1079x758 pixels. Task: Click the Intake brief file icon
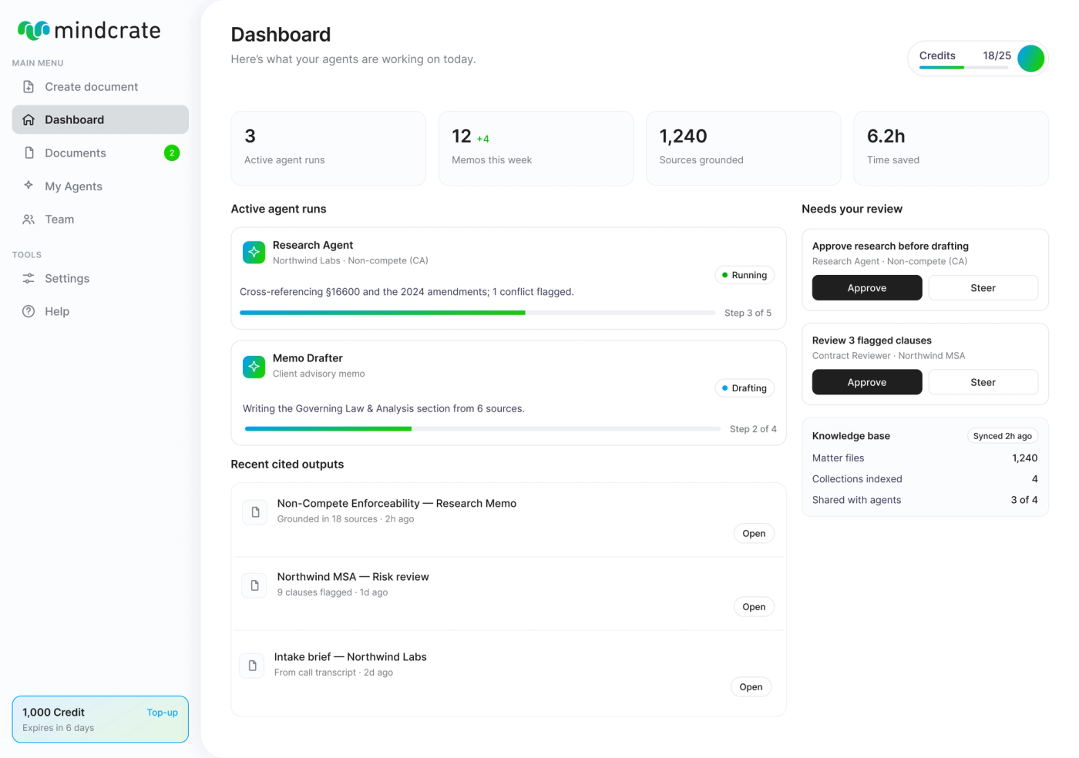click(252, 666)
